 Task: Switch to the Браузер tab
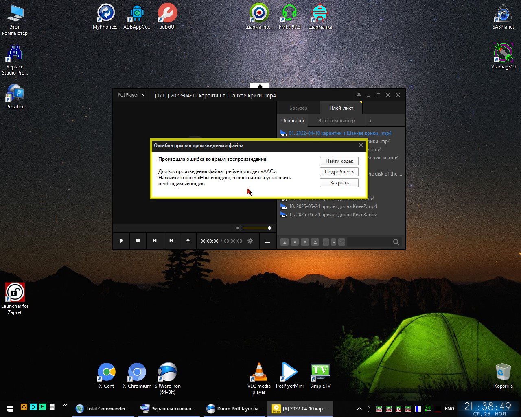click(298, 108)
